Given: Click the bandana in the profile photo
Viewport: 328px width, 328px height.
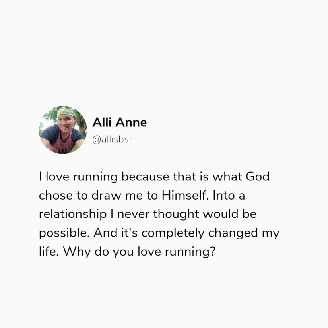Looking at the screenshot, I should coord(66,112).
